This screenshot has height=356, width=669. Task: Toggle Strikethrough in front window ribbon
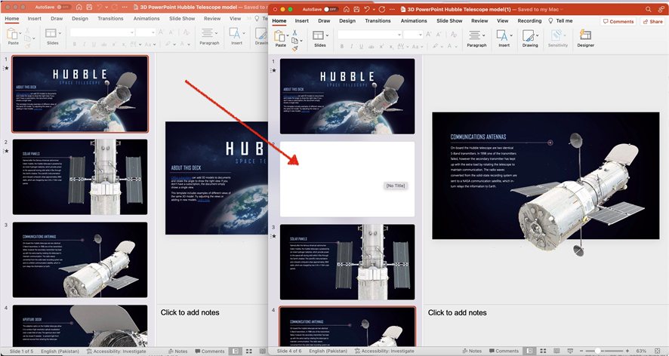[371, 47]
